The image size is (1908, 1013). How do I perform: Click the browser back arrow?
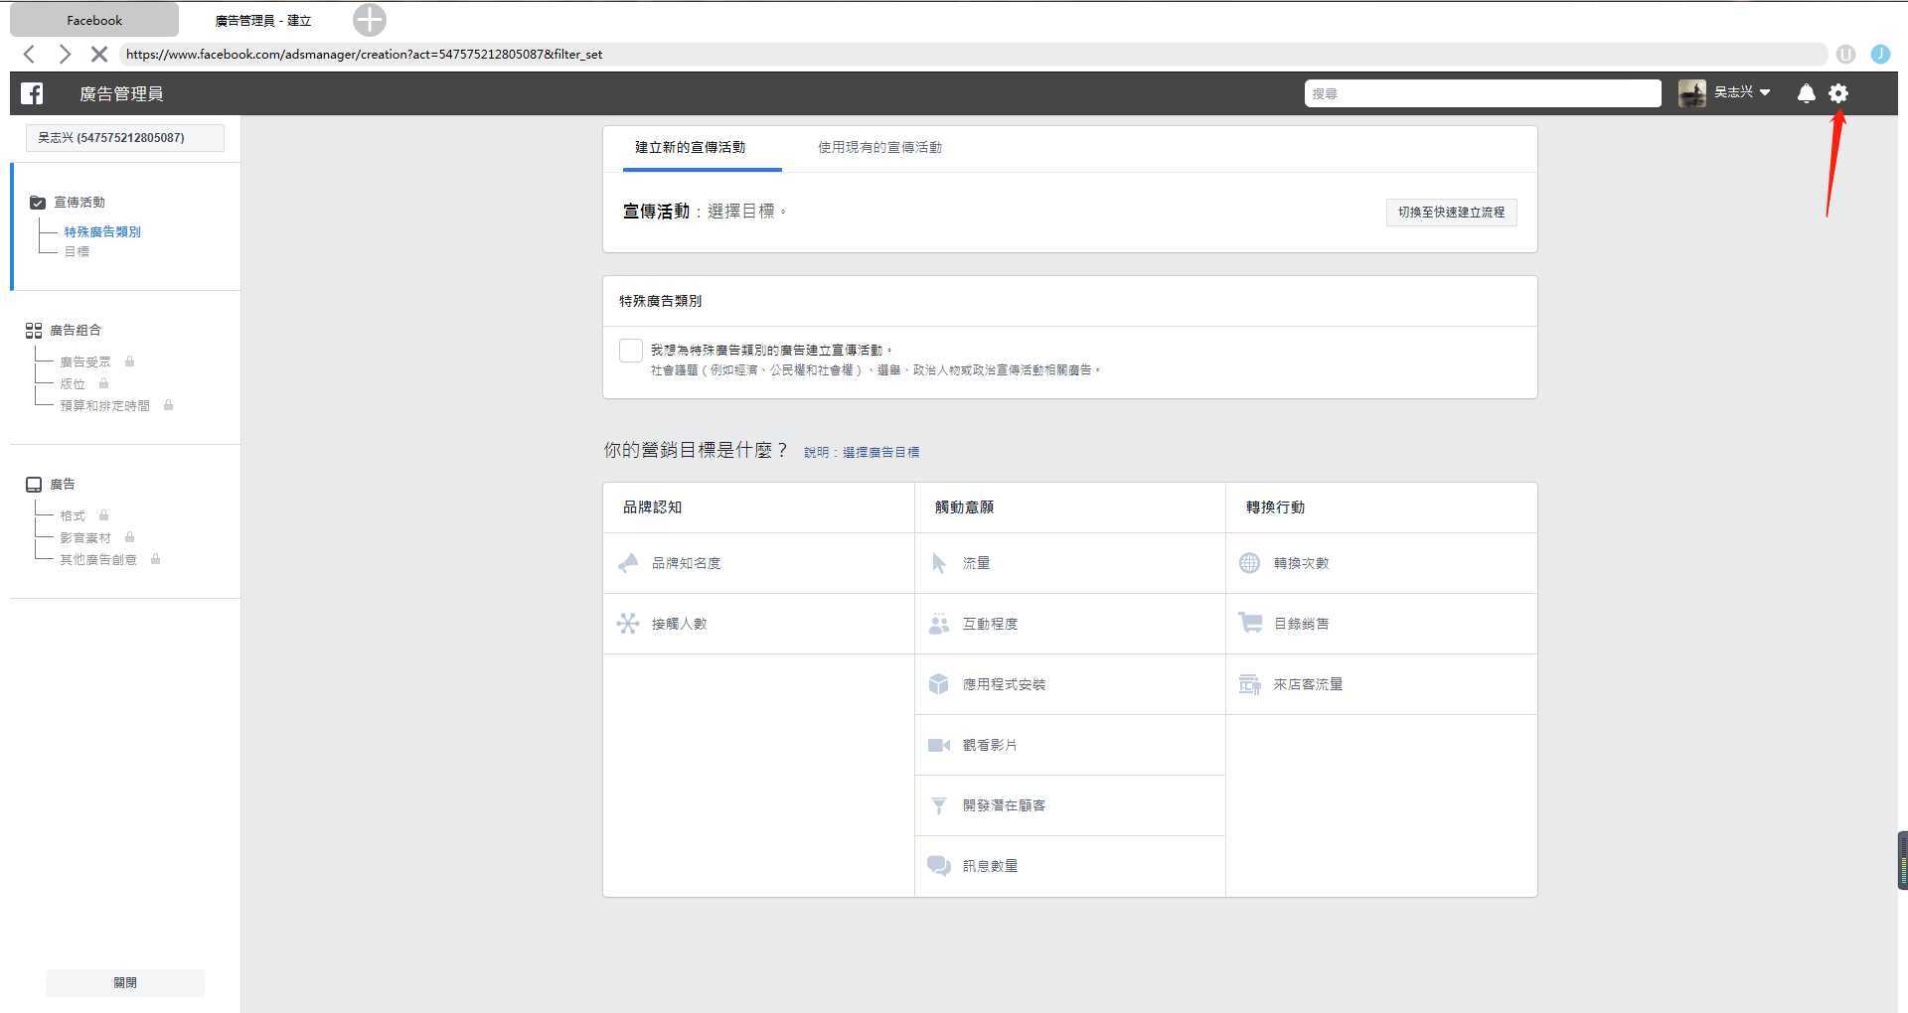tap(30, 55)
